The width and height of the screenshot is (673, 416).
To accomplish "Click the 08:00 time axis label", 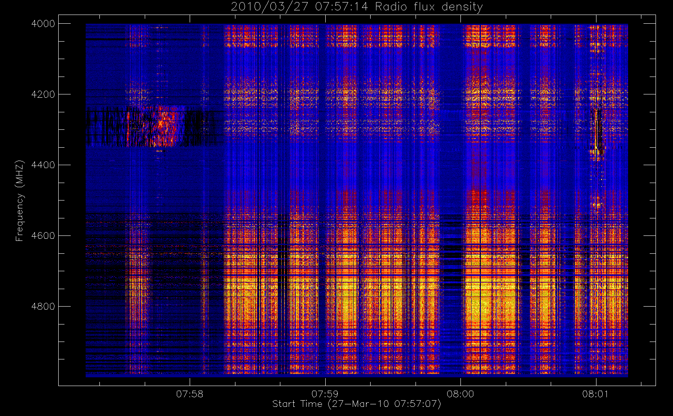I will (460, 394).
